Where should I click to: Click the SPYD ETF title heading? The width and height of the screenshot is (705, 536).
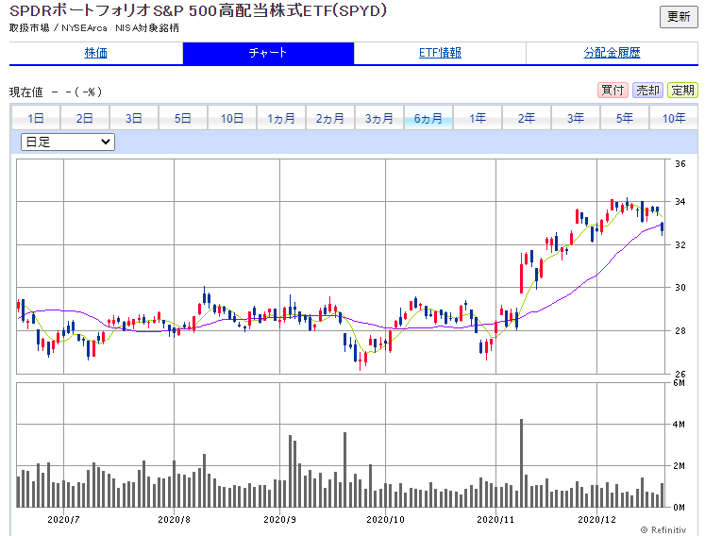pos(198,10)
